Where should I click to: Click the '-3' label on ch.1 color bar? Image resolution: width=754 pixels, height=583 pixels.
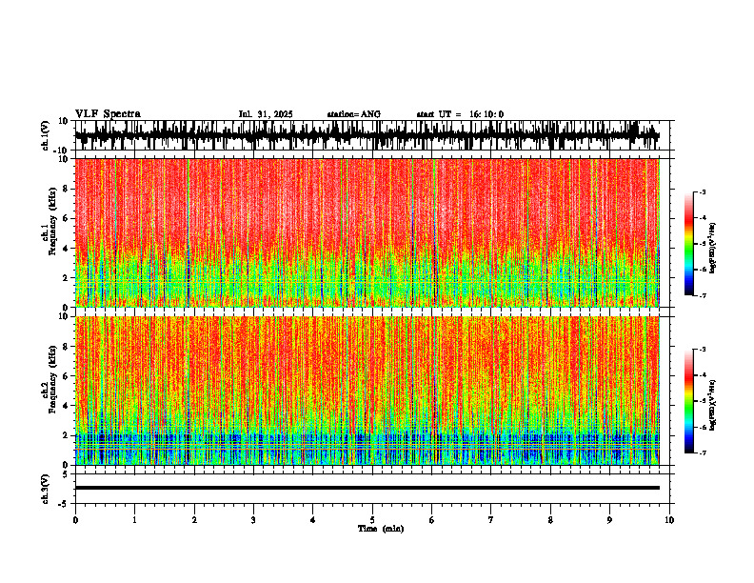coord(703,191)
